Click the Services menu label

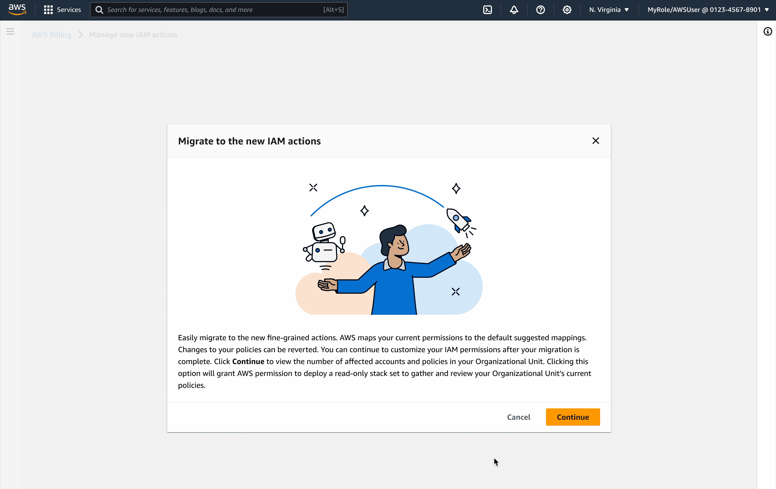point(69,10)
